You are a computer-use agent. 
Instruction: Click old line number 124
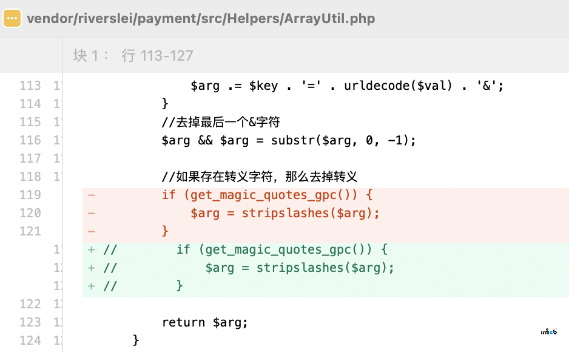tap(30, 340)
